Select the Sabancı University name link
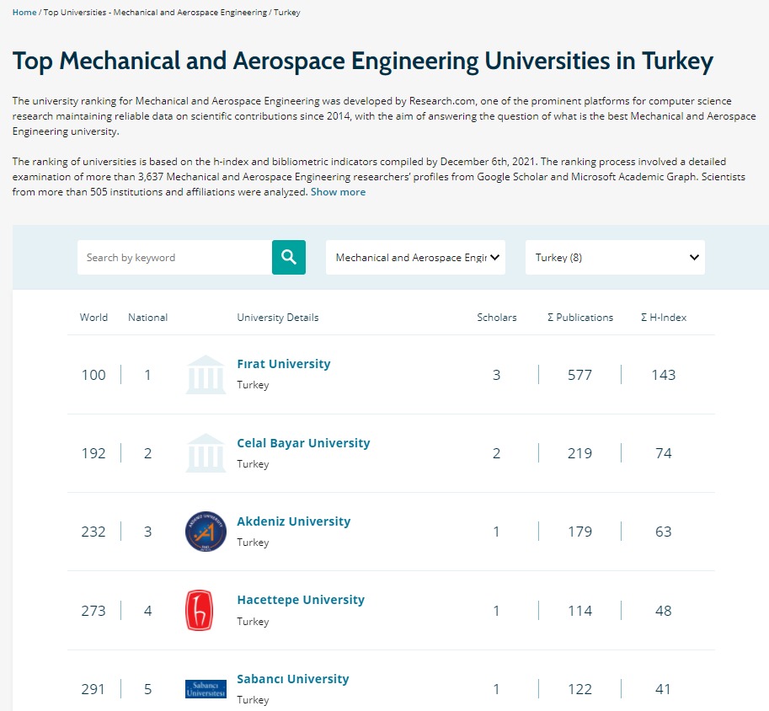This screenshot has width=769, height=711. tap(292, 679)
